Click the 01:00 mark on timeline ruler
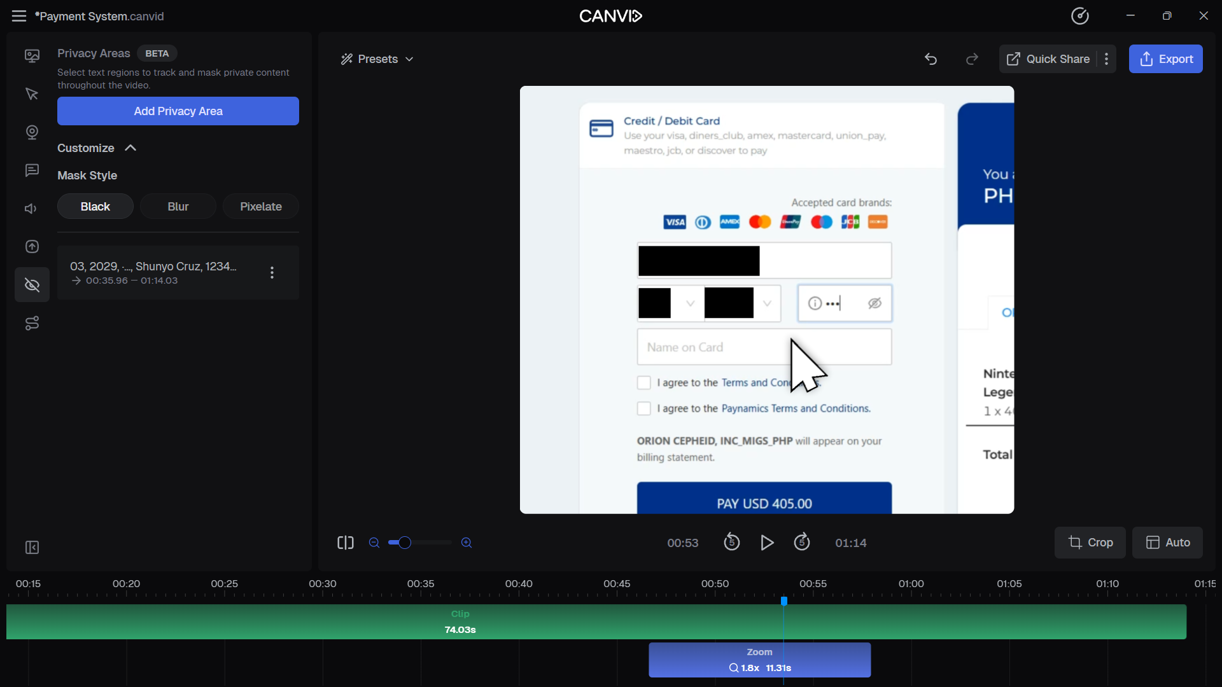The height and width of the screenshot is (687, 1222). (x=911, y=584)
